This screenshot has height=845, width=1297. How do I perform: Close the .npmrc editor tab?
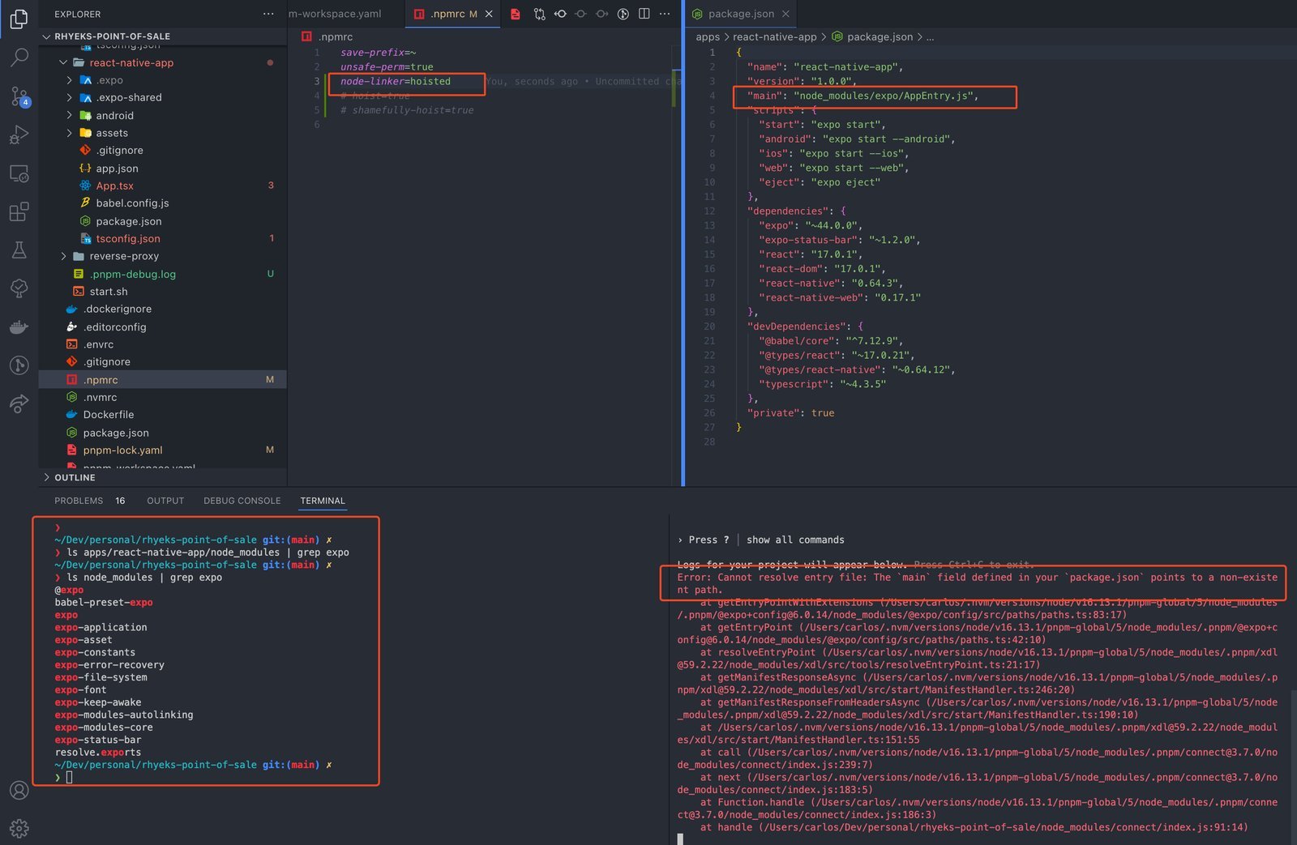(489, 14)
